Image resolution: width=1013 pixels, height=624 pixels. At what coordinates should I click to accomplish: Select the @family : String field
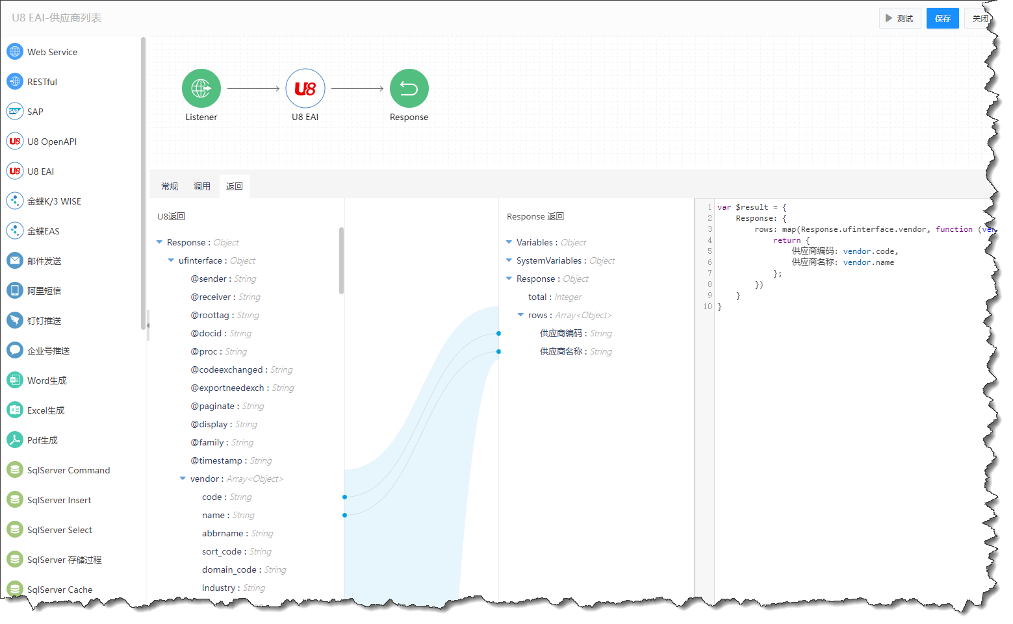222,442
